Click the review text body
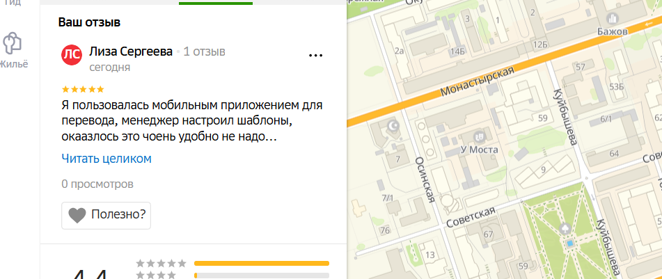 192,121
